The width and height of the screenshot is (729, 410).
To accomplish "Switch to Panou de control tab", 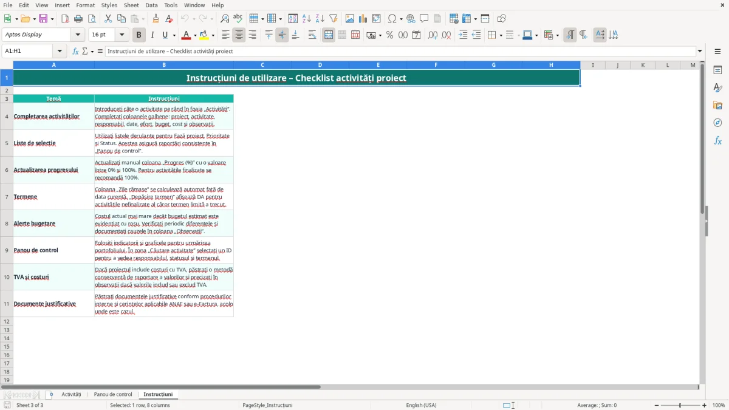I will coord(113,395).
